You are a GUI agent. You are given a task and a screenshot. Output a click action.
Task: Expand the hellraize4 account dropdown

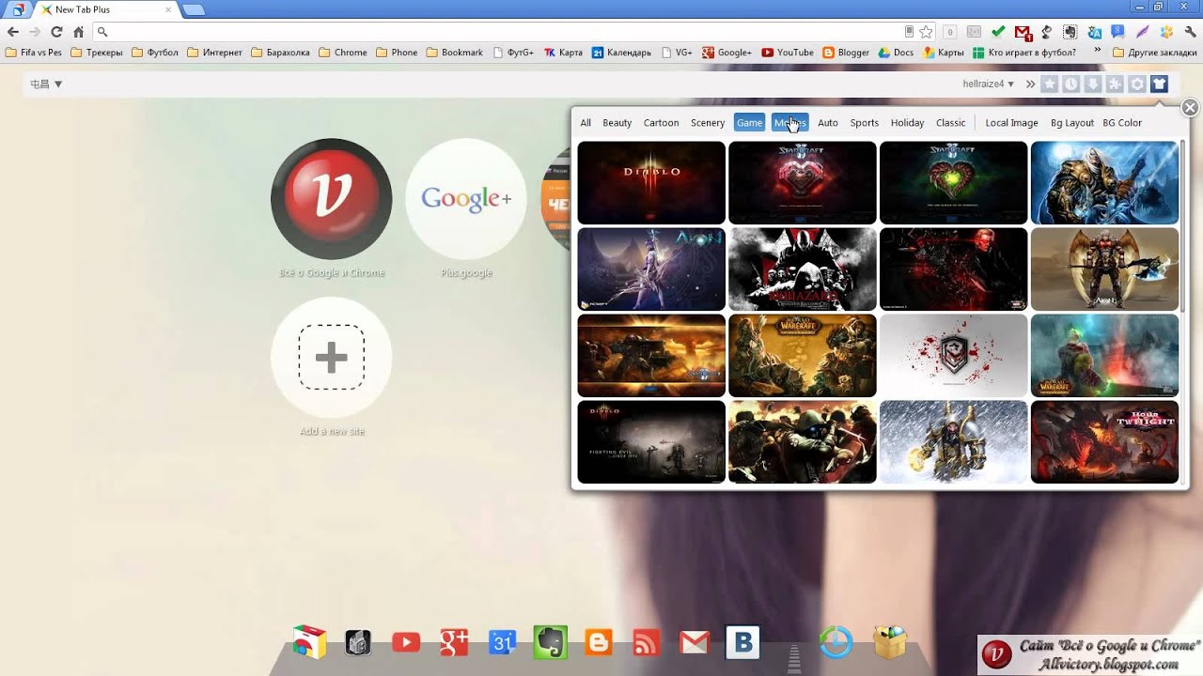point(989,84)
